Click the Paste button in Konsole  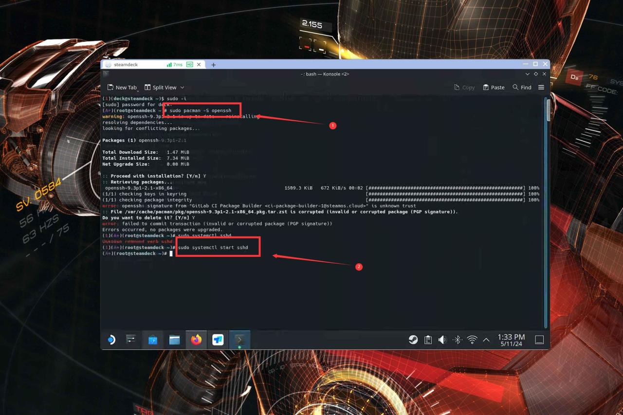(x=494, y=87)
